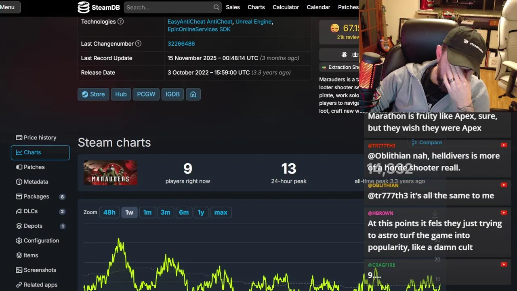Open Depots in sidebar
The image size is (517, 291).
(40, 226)
